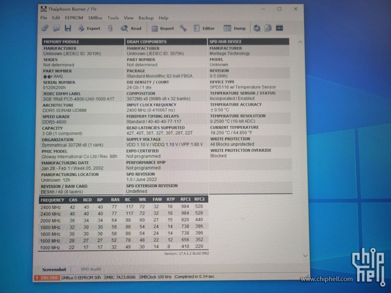Click the scroll up arrow of report

point(300,42)
